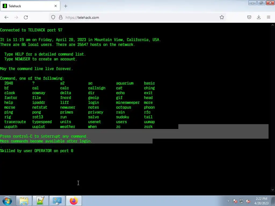Bookmark this page with the star icon
Viewport: 275px width, 206px height.
[x=222, y=17]
